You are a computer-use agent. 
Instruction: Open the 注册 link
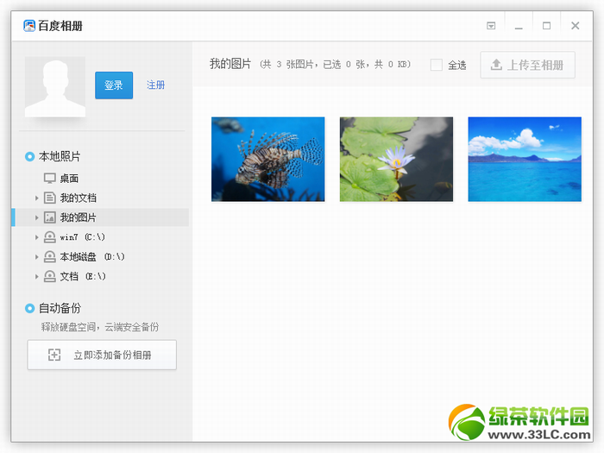(155, 85)
